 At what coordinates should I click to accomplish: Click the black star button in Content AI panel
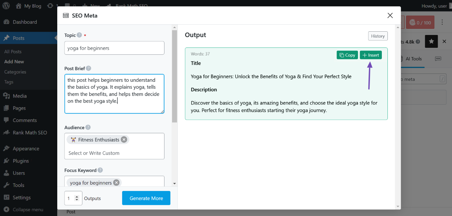pyautogui.click(x=431, y=42)
